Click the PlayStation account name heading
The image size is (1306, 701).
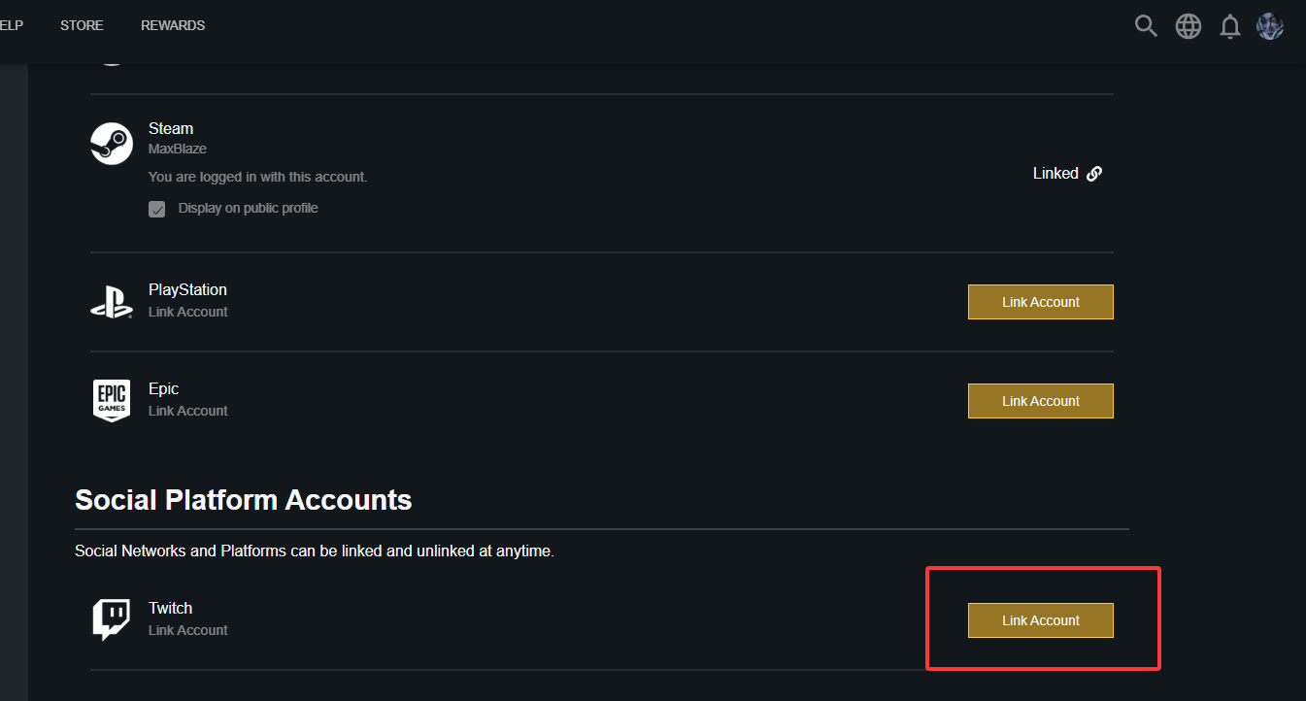(x=187, y=289)
